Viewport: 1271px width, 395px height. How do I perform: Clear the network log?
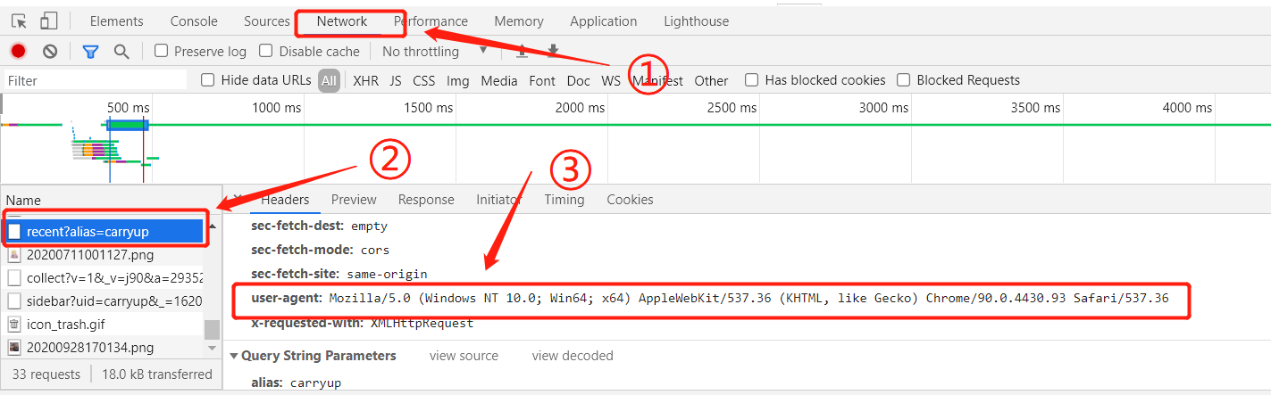click(x=50, y=52)
